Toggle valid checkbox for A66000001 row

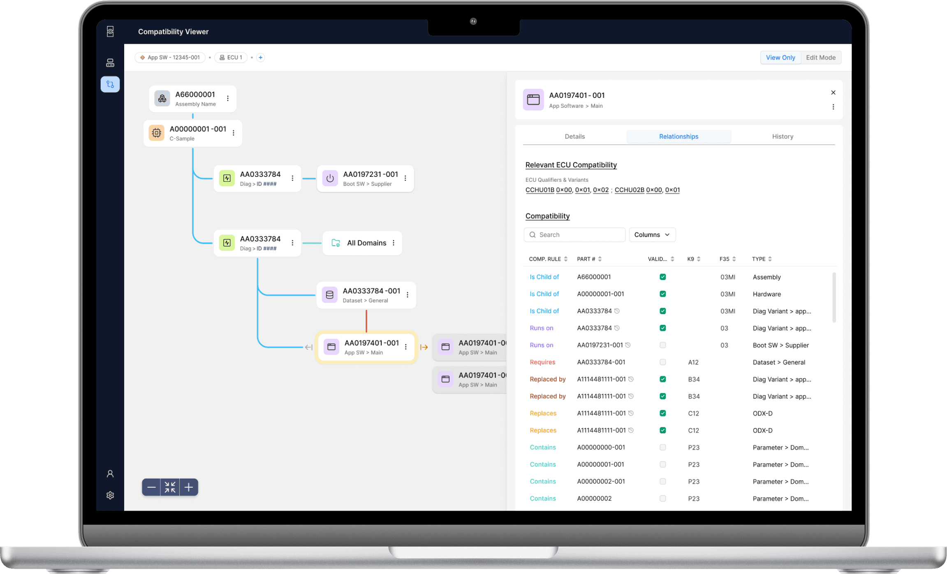pyautogui.click(x=662, y=277)
